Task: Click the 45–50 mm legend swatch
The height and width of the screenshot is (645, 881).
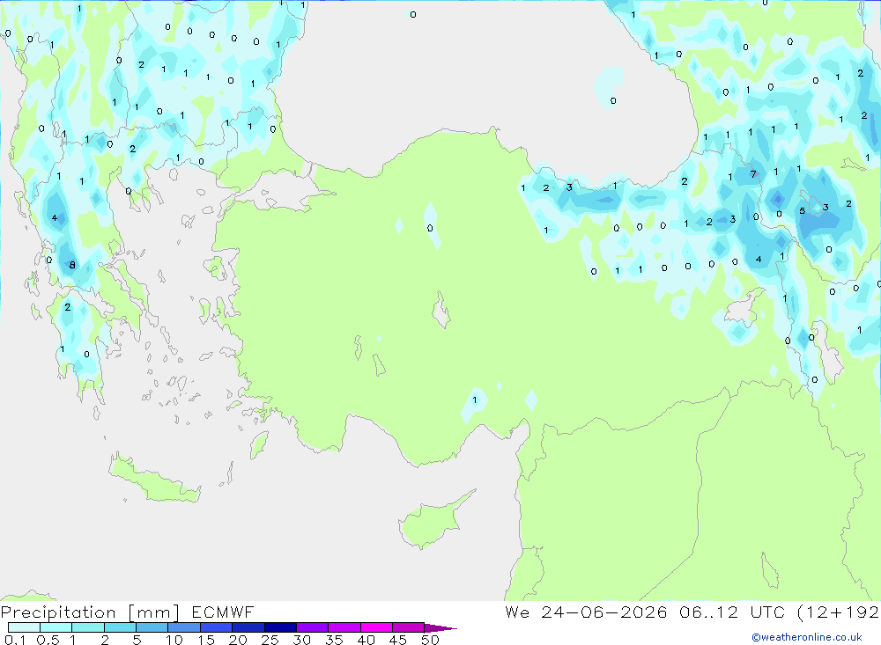Action: 409,627
